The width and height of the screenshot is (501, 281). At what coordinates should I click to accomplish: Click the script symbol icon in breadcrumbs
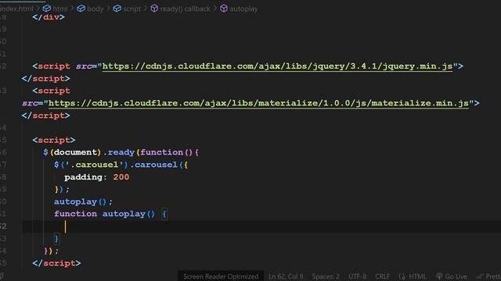coord(117,9)
